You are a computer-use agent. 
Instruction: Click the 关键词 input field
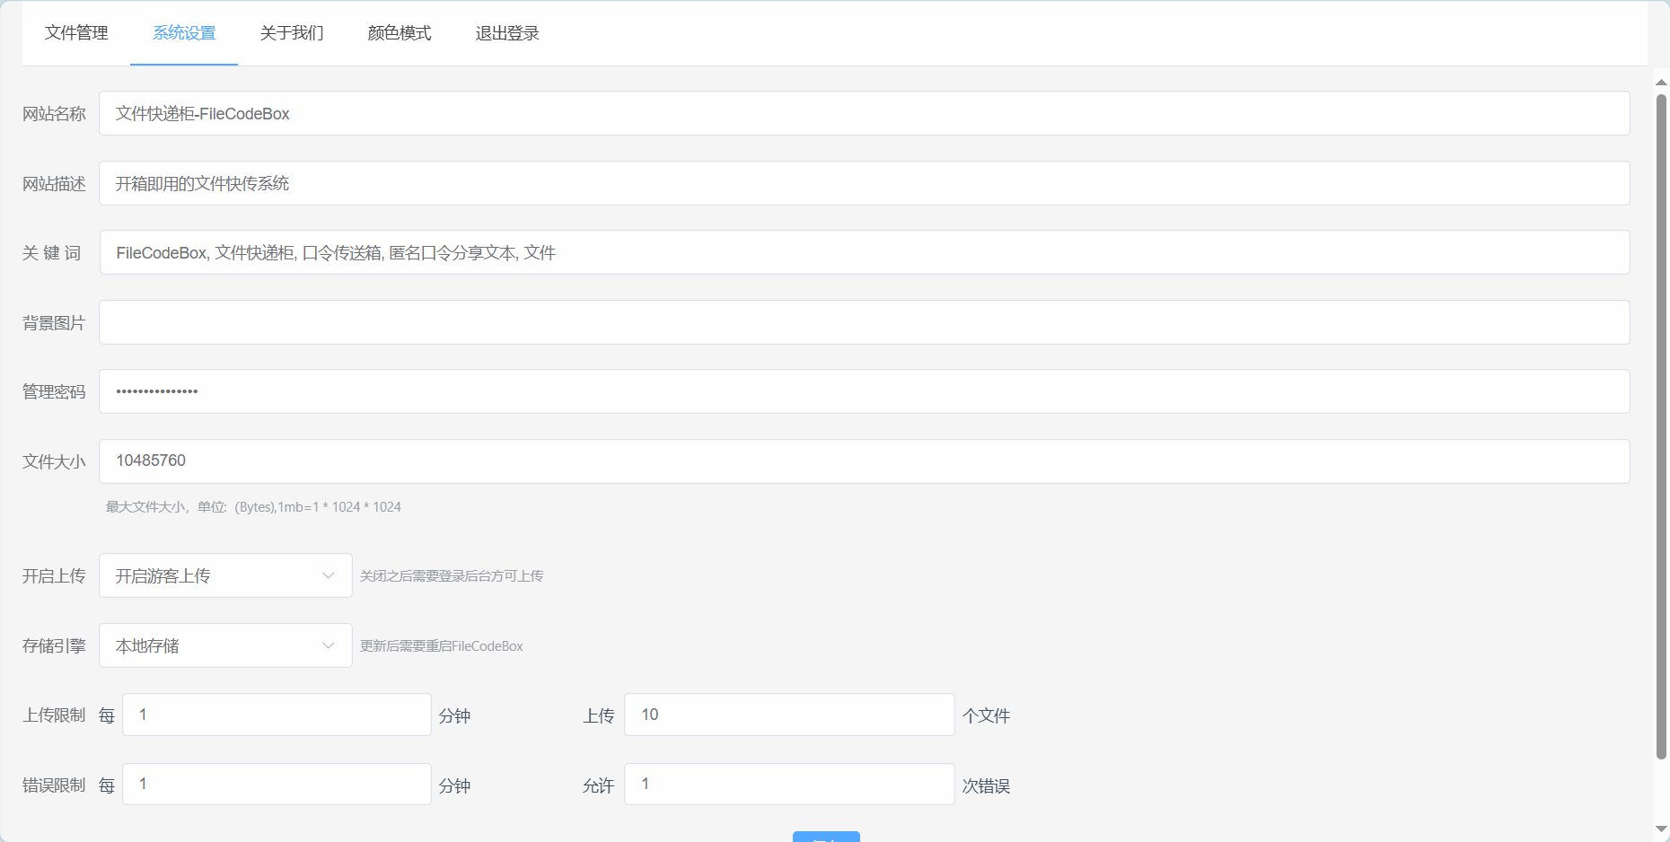(x=864, y=252)
